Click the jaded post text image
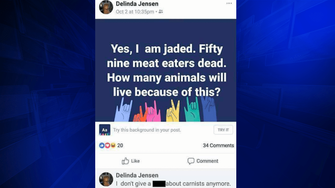The image size is (335, 188). (x=166, y=71)
